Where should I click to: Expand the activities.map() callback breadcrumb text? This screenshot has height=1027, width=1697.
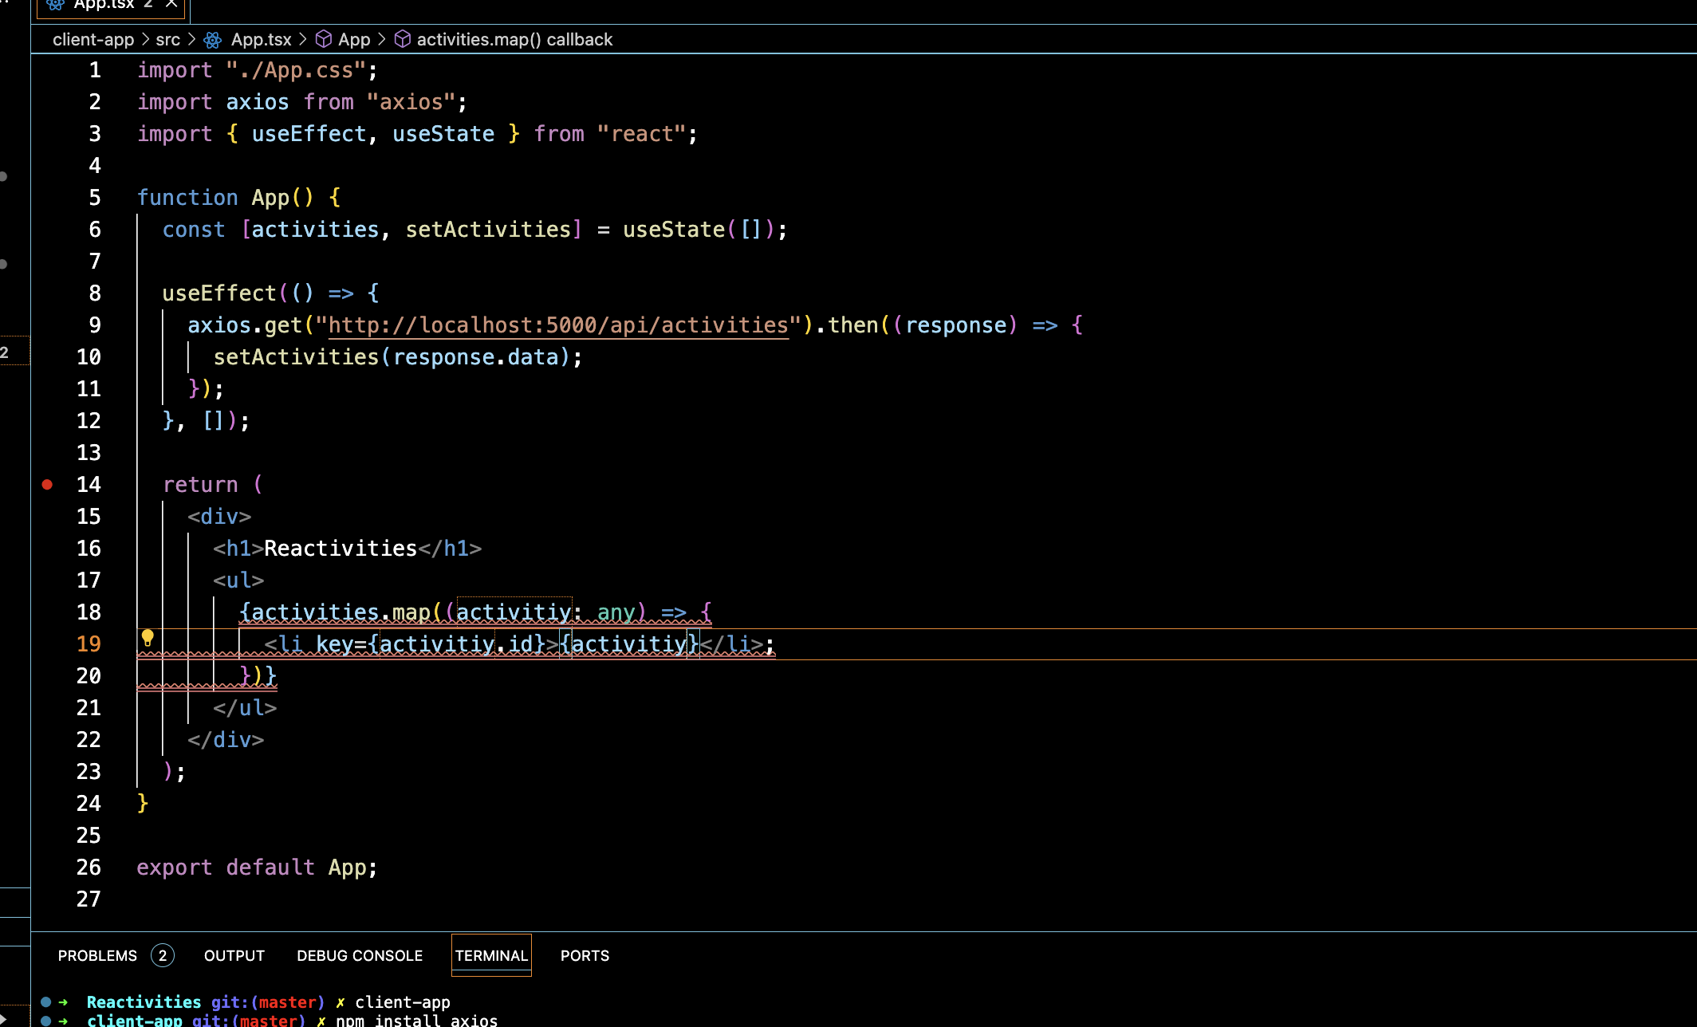pyautogui.click(x=514, y=40)
